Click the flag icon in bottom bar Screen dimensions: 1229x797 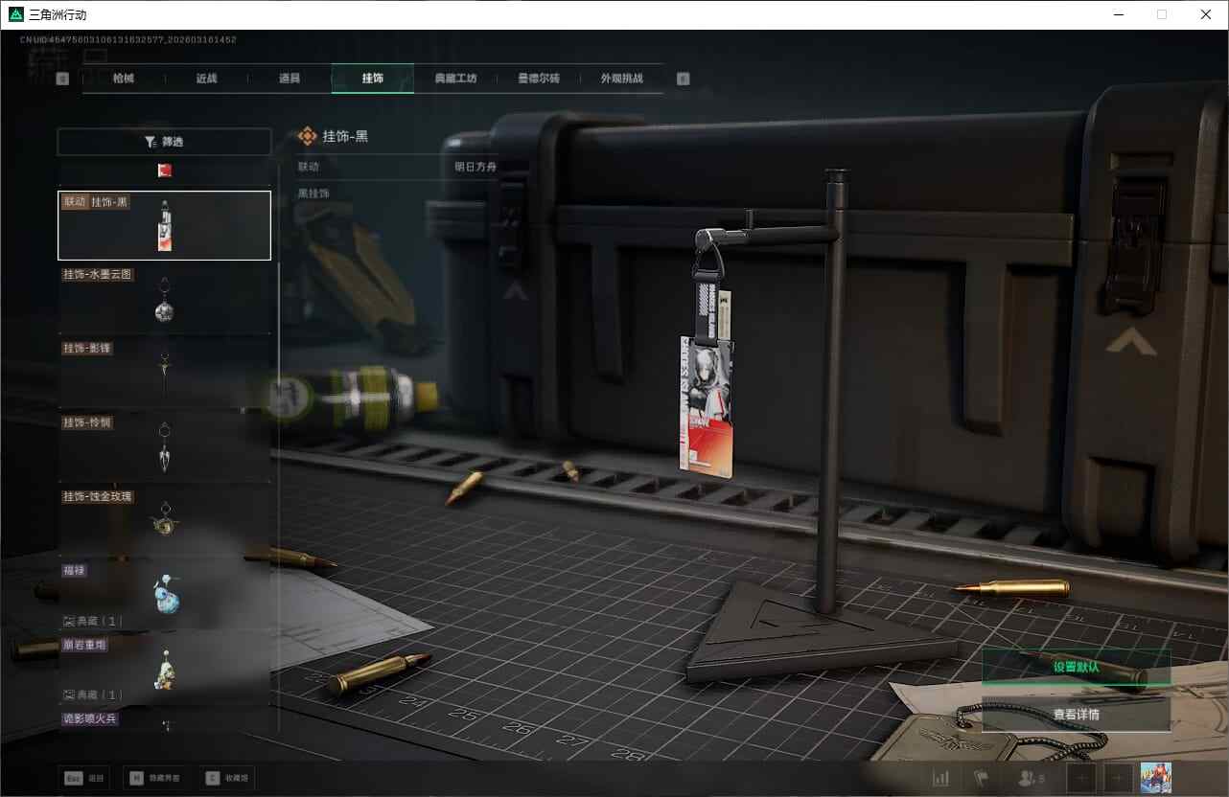(981, 779)
